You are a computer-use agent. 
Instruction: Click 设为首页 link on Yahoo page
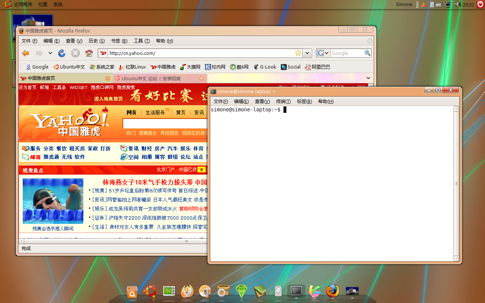[x=28, y=87]
